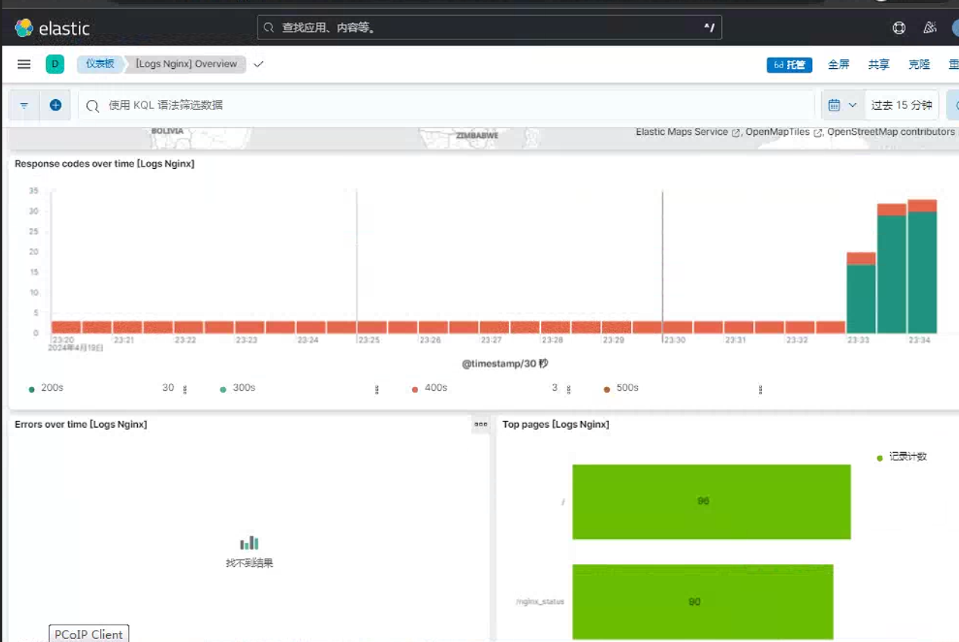Open the calendar quick time dropdown
Image resolution: width=959 pixels, height=642 pixels.
pos(842,105)
